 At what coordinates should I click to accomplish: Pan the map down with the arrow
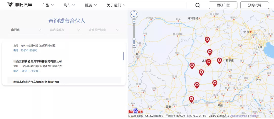[134, 17]
